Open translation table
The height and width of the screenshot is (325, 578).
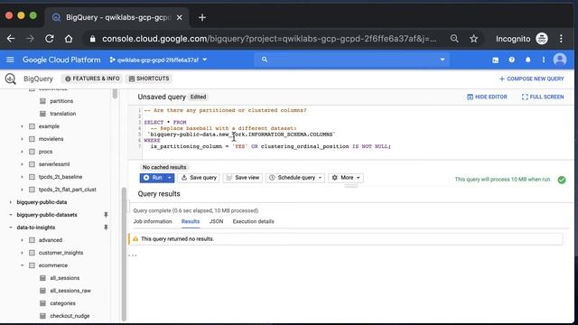62,114
